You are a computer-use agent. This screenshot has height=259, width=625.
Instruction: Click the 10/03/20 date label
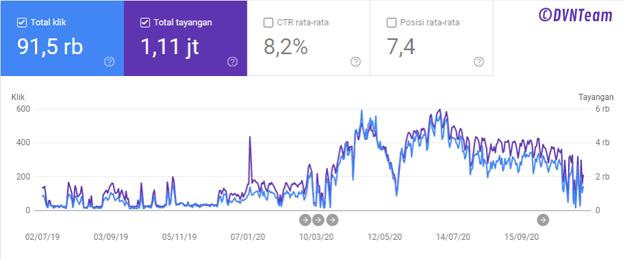(x=317, y=236)
